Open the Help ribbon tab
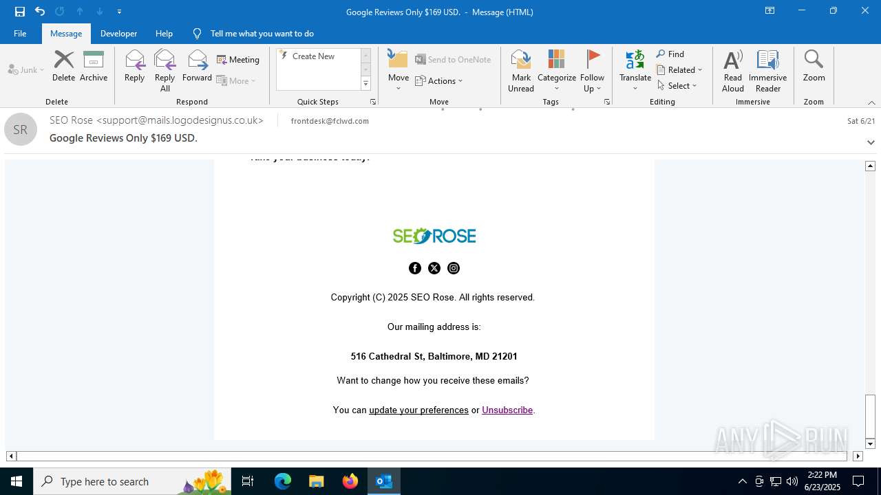Screen dimensions: 881x495 point(164,34)
